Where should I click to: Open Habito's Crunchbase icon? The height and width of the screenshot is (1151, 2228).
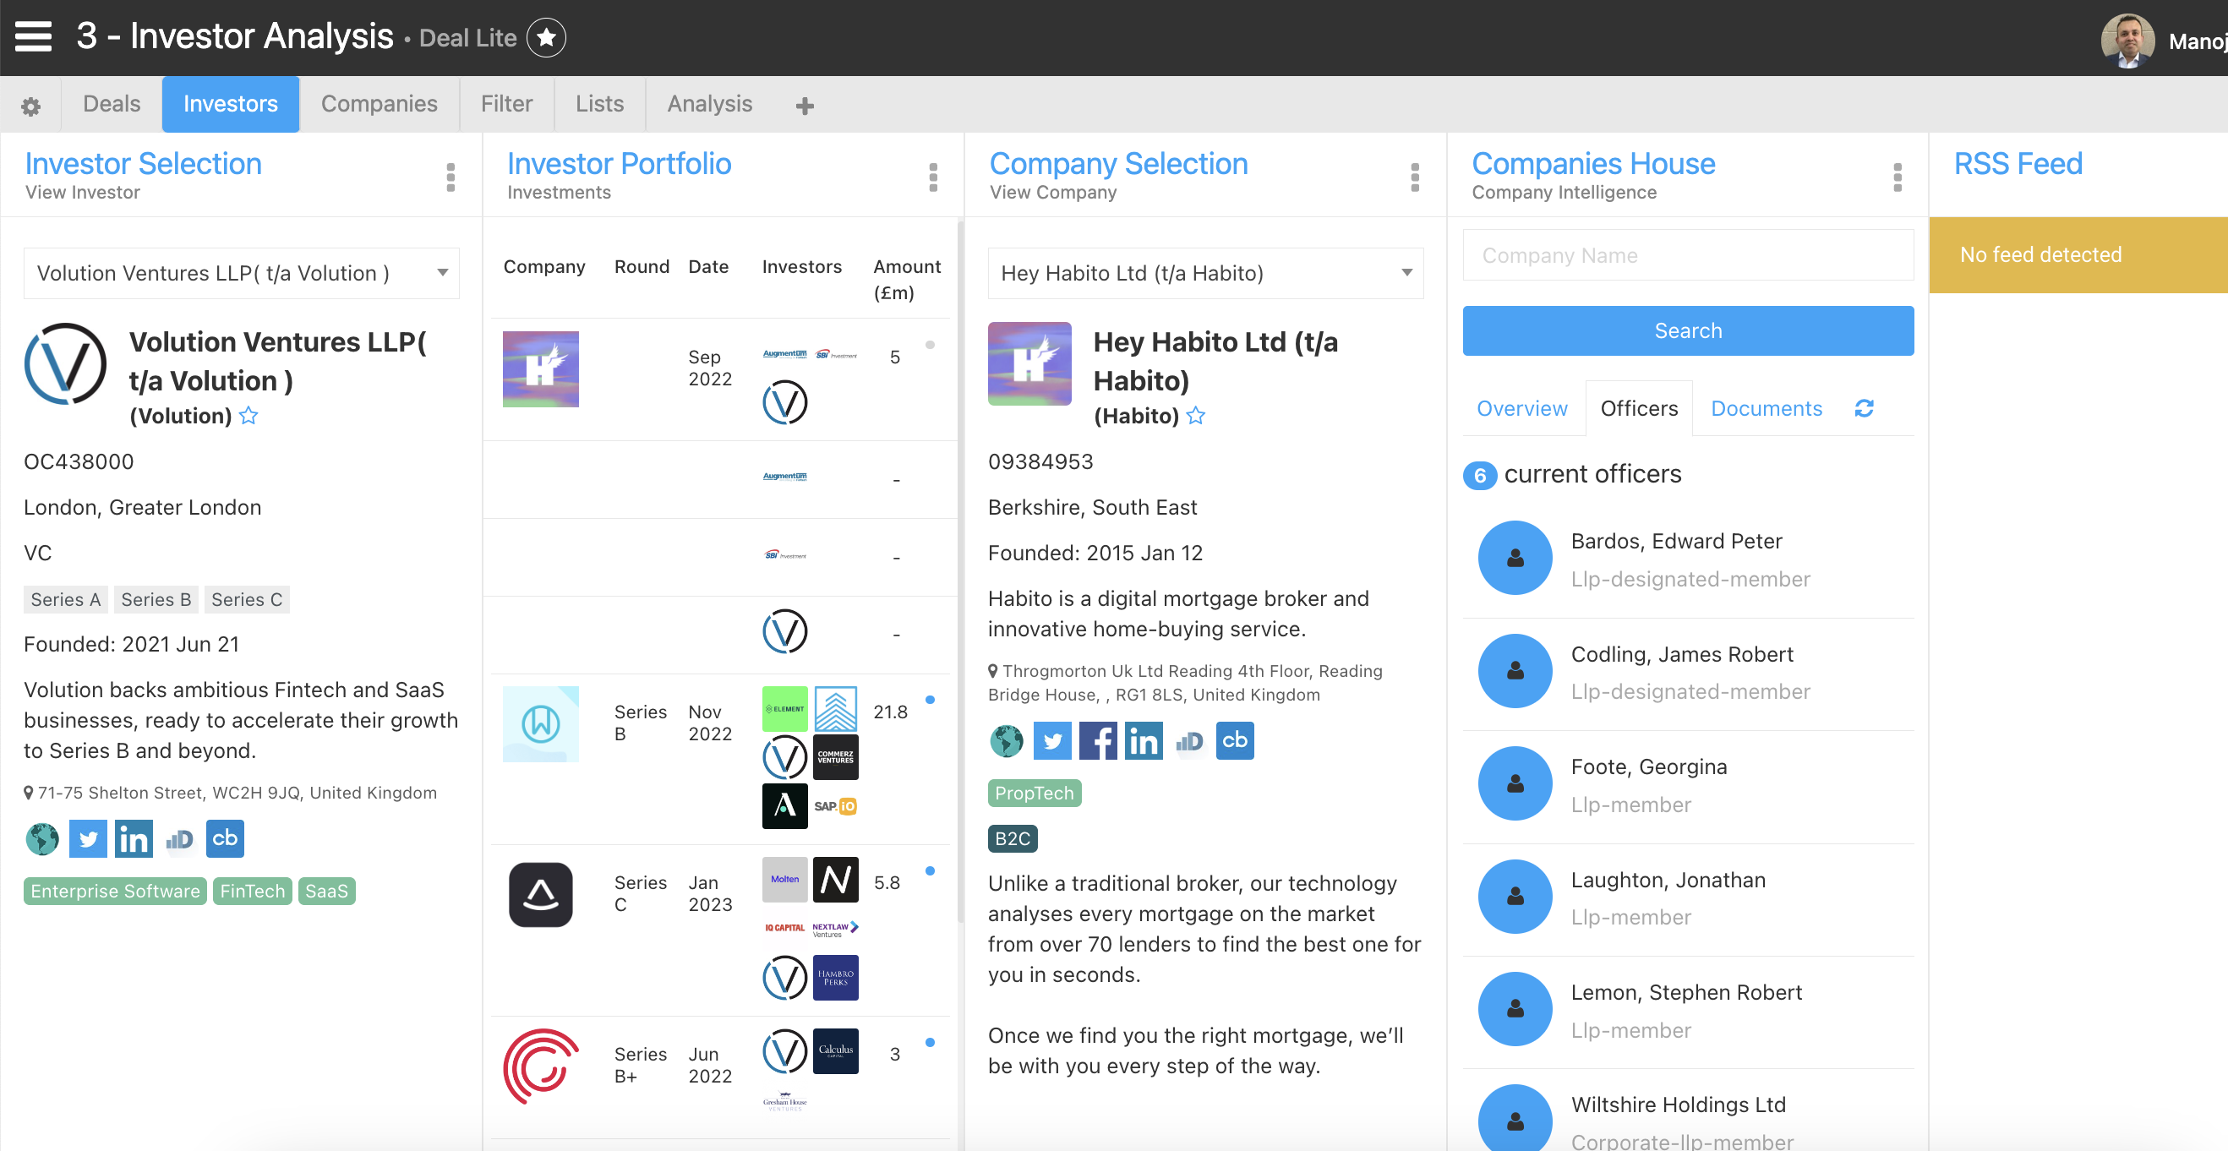pyautogui.click(x=1234, y=741)
